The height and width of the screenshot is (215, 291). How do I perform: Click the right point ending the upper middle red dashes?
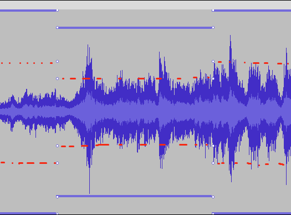[x=213, y=79]
